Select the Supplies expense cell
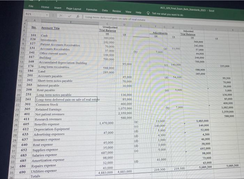The width and height of the screenshot is (244, 179). [x=45, y=150]
